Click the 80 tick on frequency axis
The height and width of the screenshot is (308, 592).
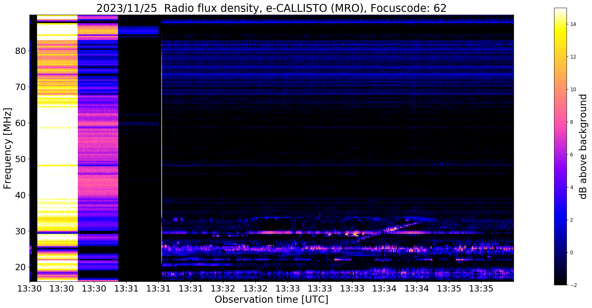coord(20,51)
